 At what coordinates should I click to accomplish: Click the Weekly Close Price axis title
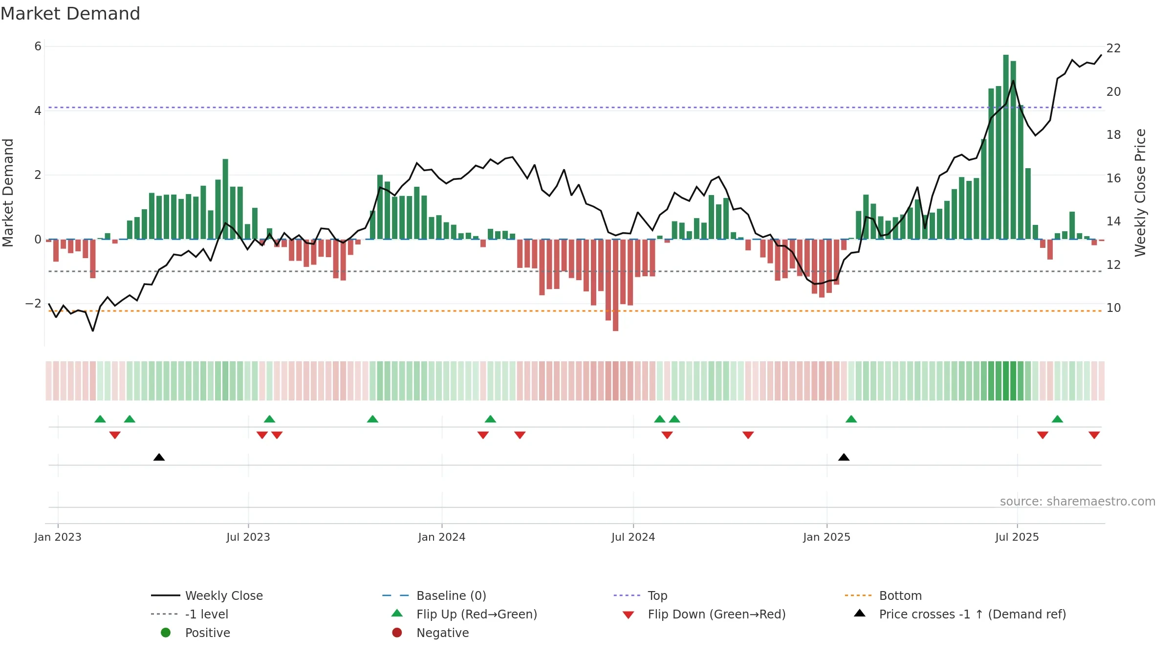coord(1140,193)
